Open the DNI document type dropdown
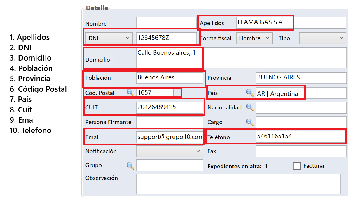The height and width of the screenshot is (198, 348). click(x=109, y=38)
